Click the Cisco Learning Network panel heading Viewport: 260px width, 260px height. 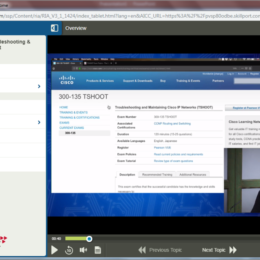coord(244,122)
